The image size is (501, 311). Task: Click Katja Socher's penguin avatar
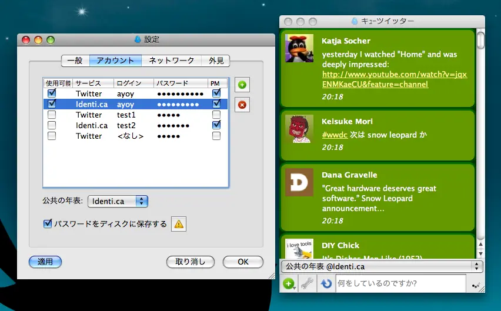point(299,48)
